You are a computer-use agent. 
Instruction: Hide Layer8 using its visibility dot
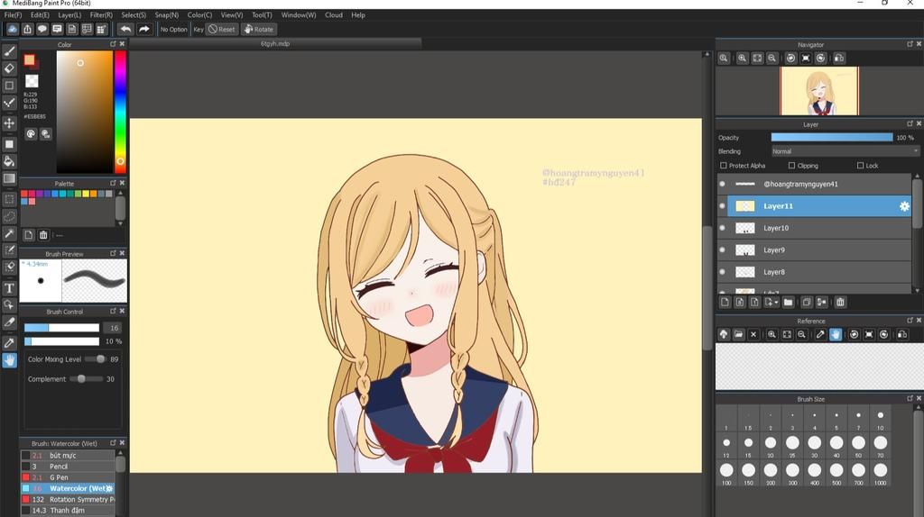coord(723,272)
